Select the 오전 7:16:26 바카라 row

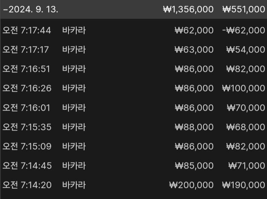pyautogui.click(x=133, y=88)
